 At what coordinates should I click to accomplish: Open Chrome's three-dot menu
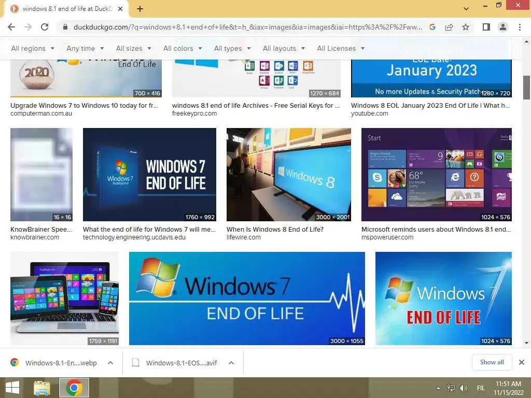(520, 27)
